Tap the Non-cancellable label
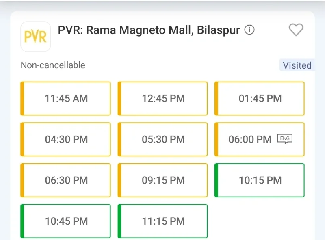 click(53, 65)
